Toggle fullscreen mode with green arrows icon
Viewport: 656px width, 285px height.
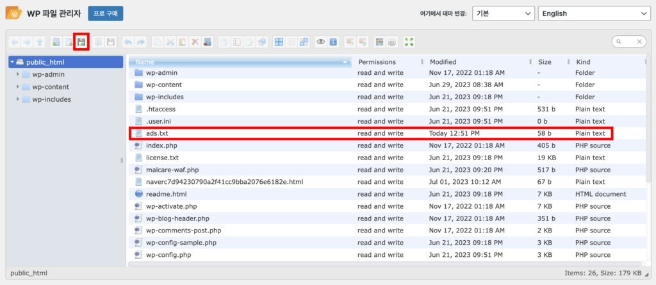(x=410, y=42)
